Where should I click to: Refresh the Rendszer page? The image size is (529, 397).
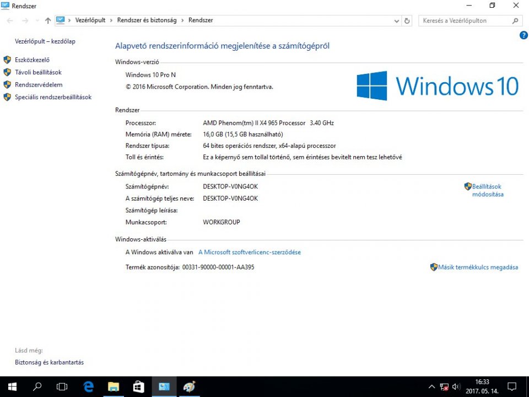coord(407,21)
